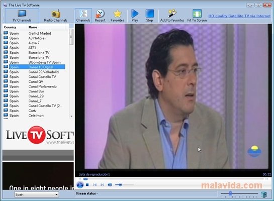
Task: Click the blue Stop toolbar button
Action: point(150,16)
